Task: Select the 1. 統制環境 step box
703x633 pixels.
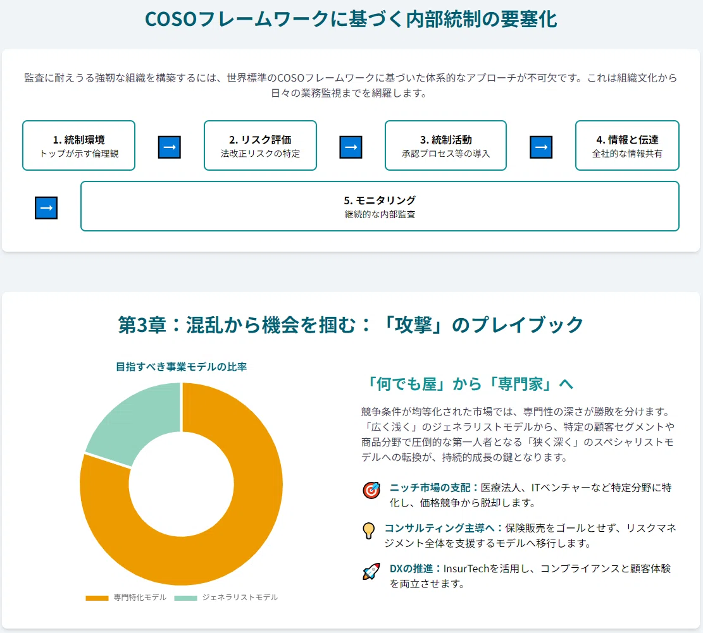Action: [x=79, y=145]
